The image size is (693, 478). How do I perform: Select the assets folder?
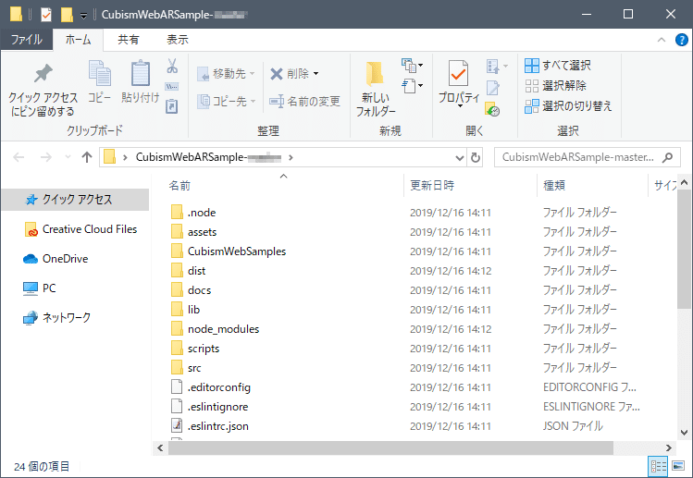(193, 232)
